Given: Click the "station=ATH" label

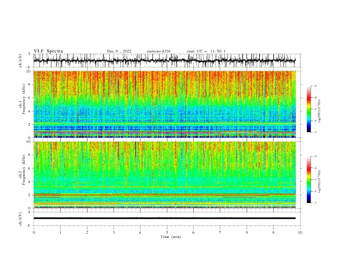Looking at the screenshot, I should pyautogui.click(x=158, y=51).
